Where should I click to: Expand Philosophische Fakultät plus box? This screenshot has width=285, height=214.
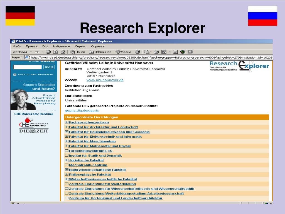pos(67,174)
